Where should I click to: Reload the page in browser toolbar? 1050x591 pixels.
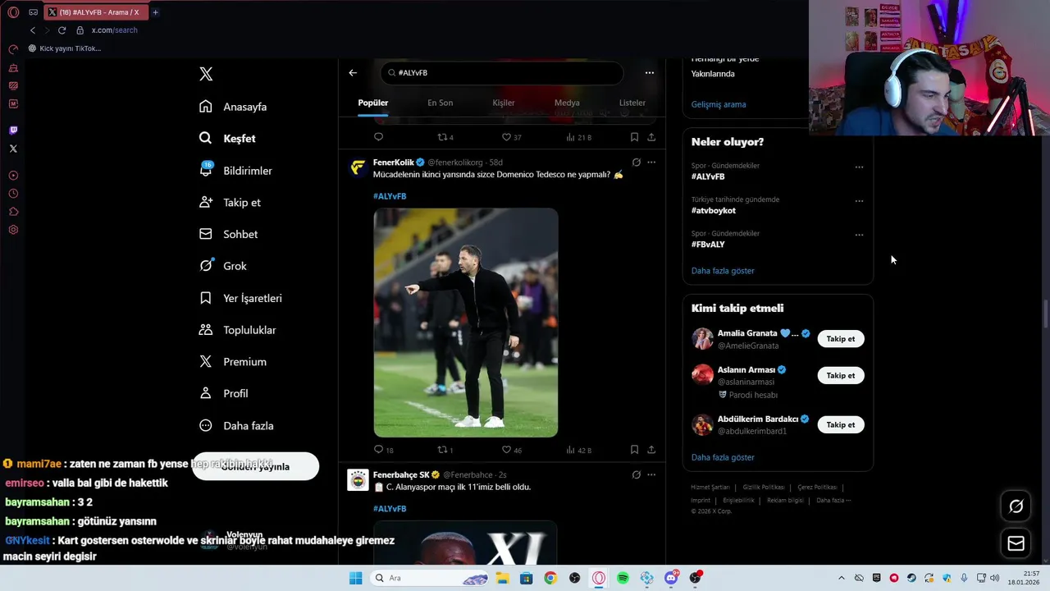[x=62, y=30]
